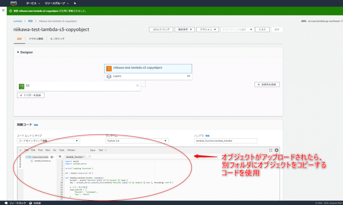Open the editor Tools menu

point(62,150)
